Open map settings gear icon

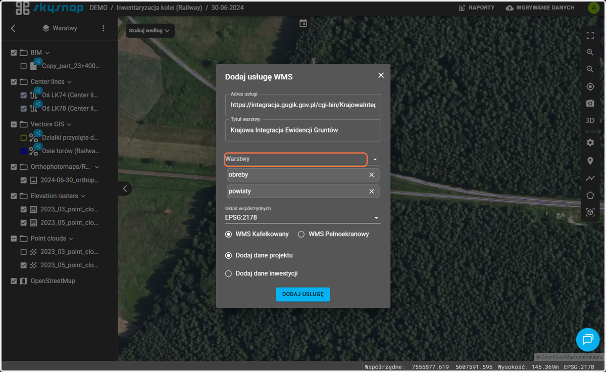[x=590, y=143]
